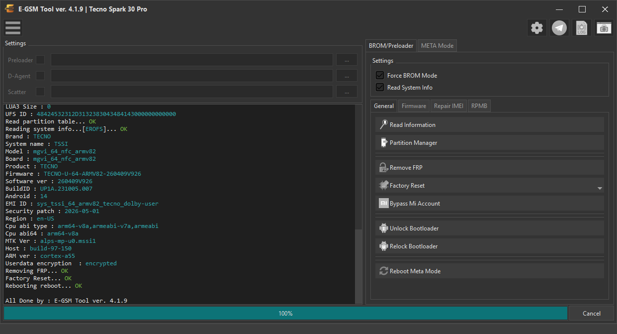This screenshot has width=617, height=334.
Task: Click the firmware value TECNO-U-64-ARMV82-260409V926
Action: [92, 174]
